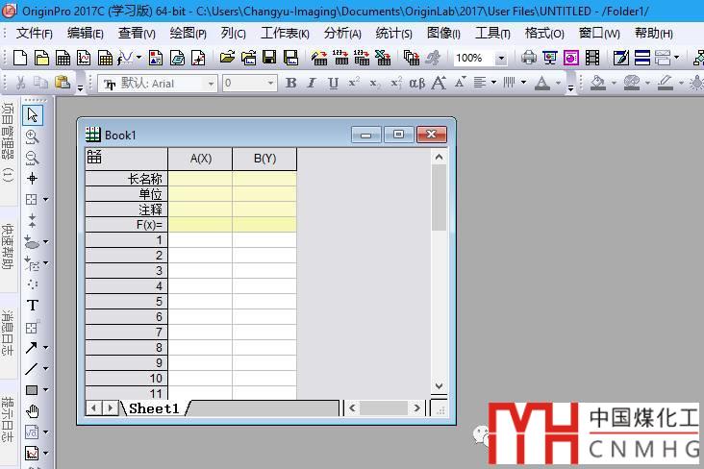Open the 统计(S) menu
This screenshot has width=704, height=469.
click(393, 34)
